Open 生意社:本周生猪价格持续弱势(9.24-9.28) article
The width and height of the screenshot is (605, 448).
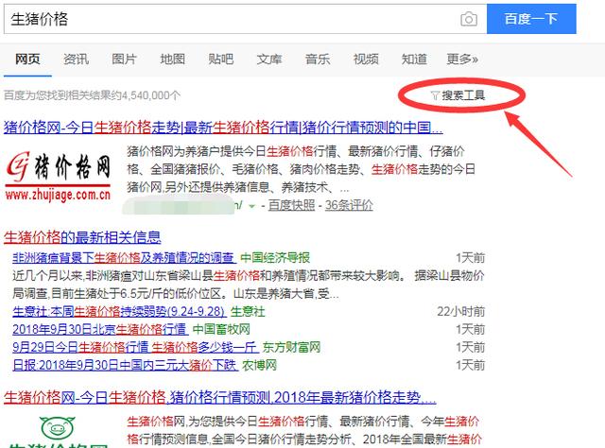click(119, 311)
